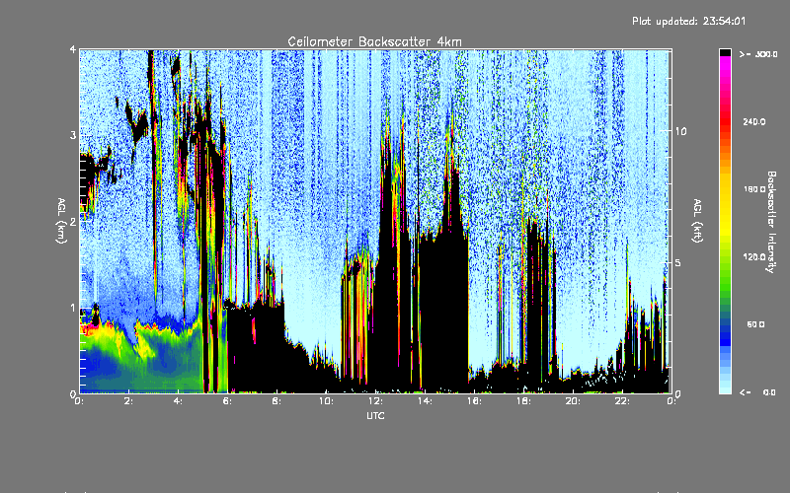Select the 'UTC' x-axis label

click(375, 415)
